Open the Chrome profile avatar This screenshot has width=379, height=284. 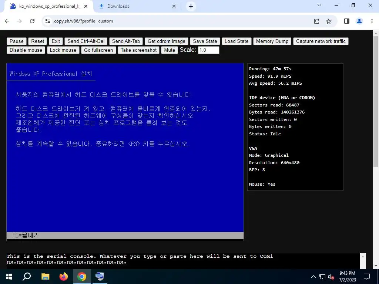point(359,21)
